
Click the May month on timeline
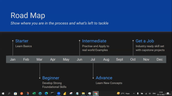pos(66,59)
